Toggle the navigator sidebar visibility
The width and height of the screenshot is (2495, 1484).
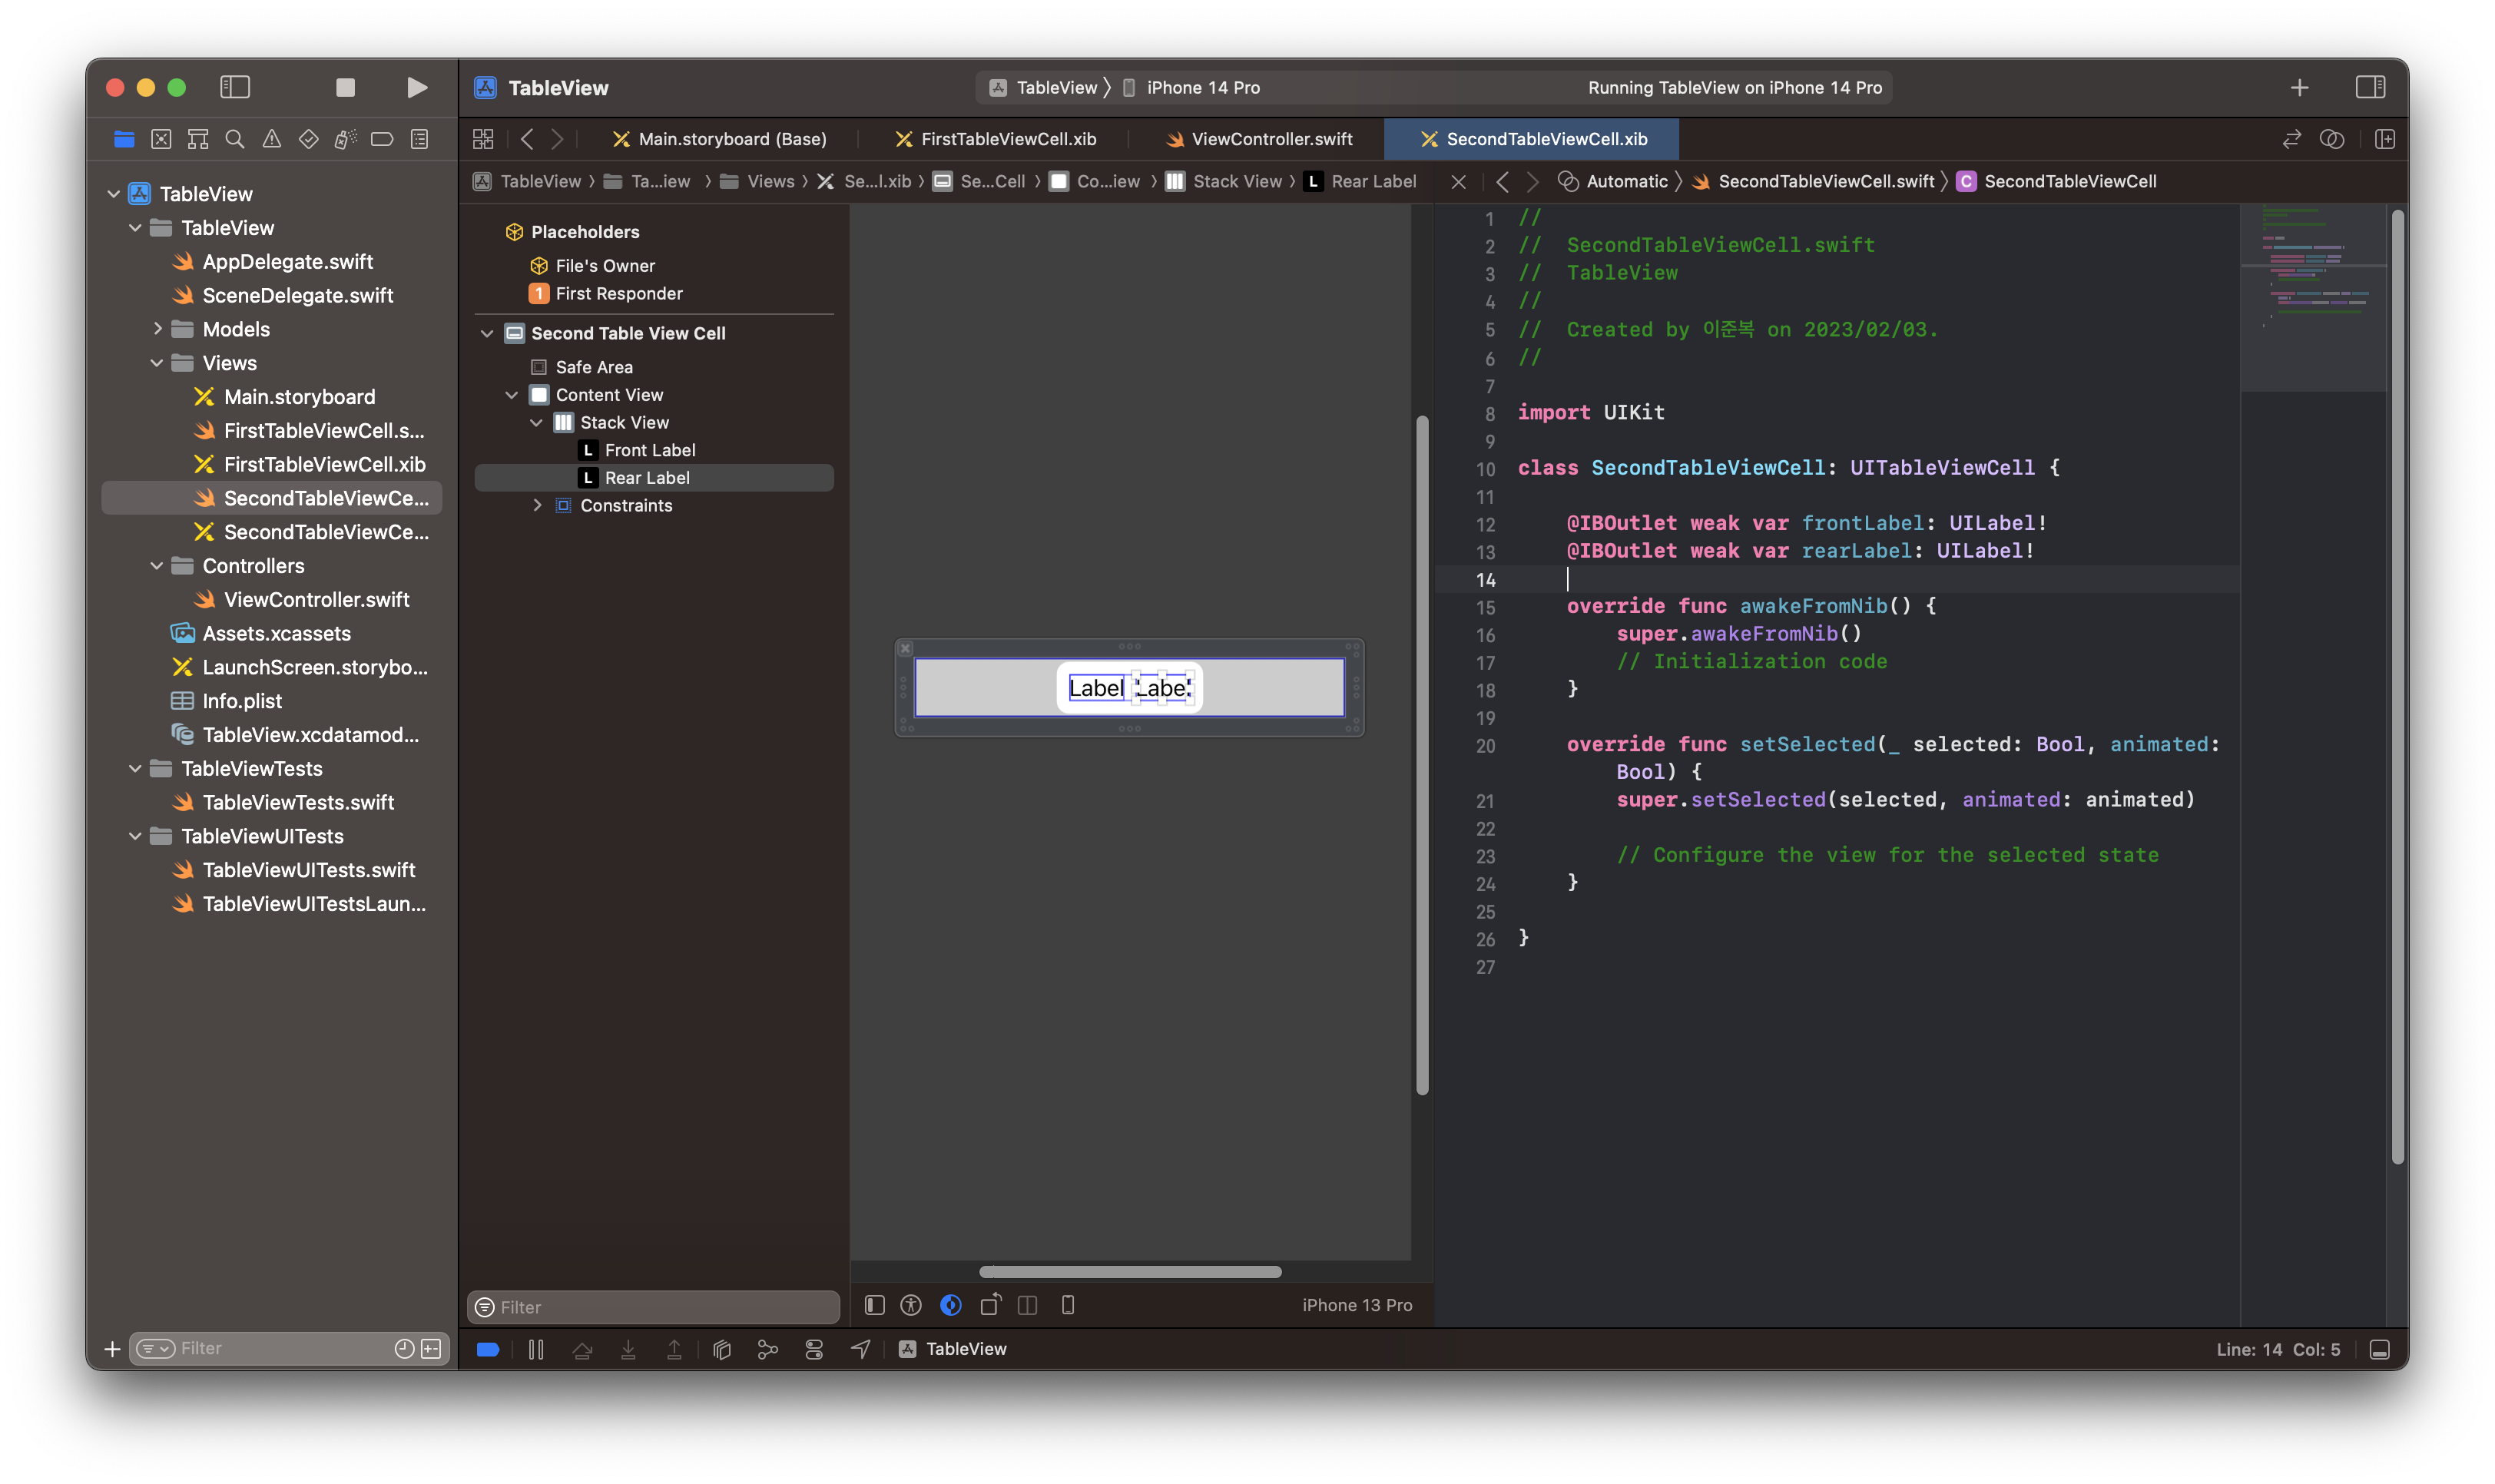point(235,88)
